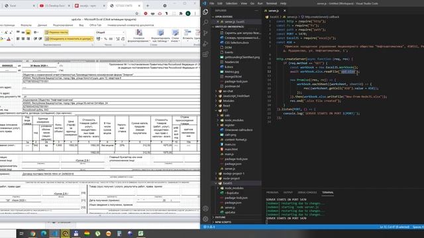Toggle align text right in Excel
Viewport: 424px width, 238px height.
(x=28, y=39)
